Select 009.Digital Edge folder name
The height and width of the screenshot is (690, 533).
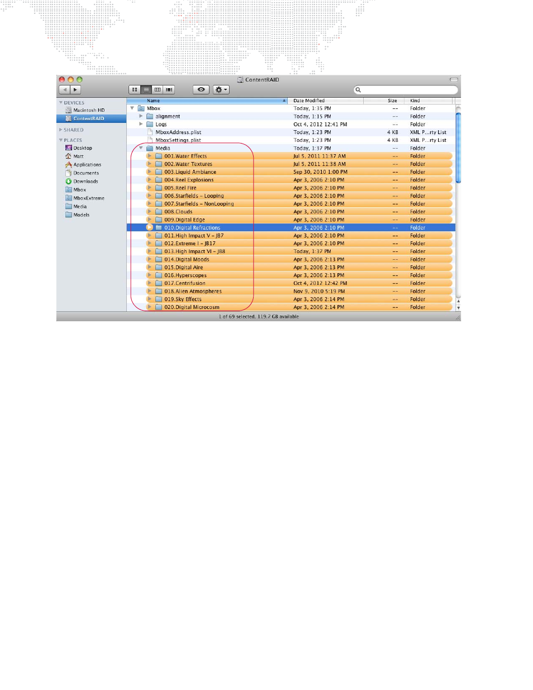coord(184,220)
